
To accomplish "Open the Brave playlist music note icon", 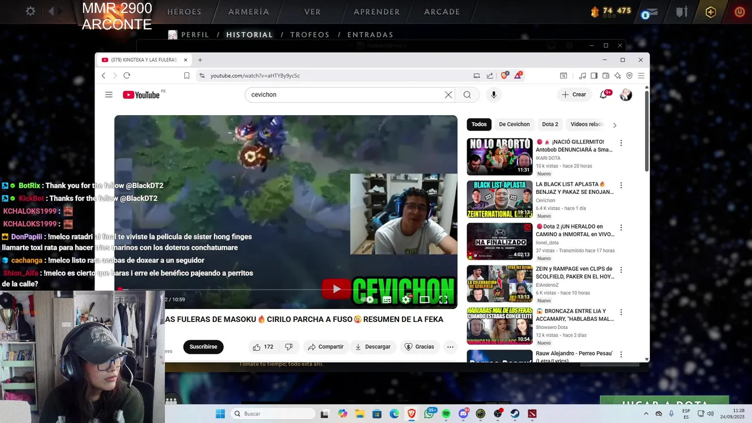I will (x=582, y=75).
